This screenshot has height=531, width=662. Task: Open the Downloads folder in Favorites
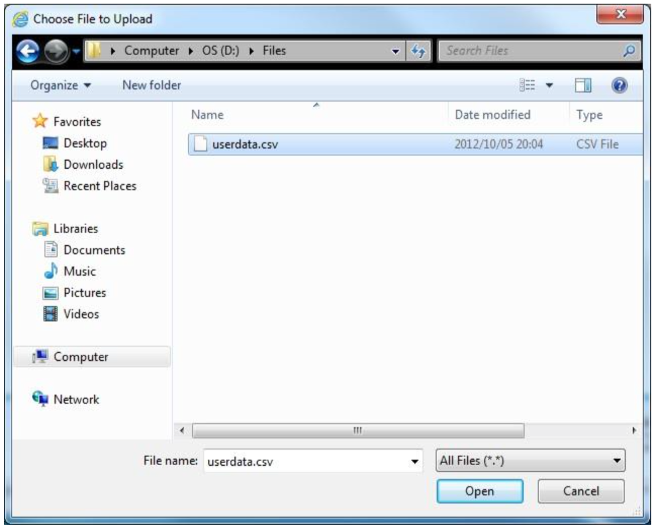(x=93, y=165)
